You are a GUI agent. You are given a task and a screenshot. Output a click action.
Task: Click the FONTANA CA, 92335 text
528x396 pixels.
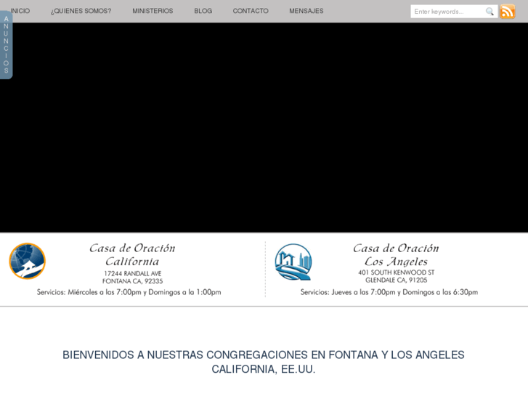click(133, 281)
